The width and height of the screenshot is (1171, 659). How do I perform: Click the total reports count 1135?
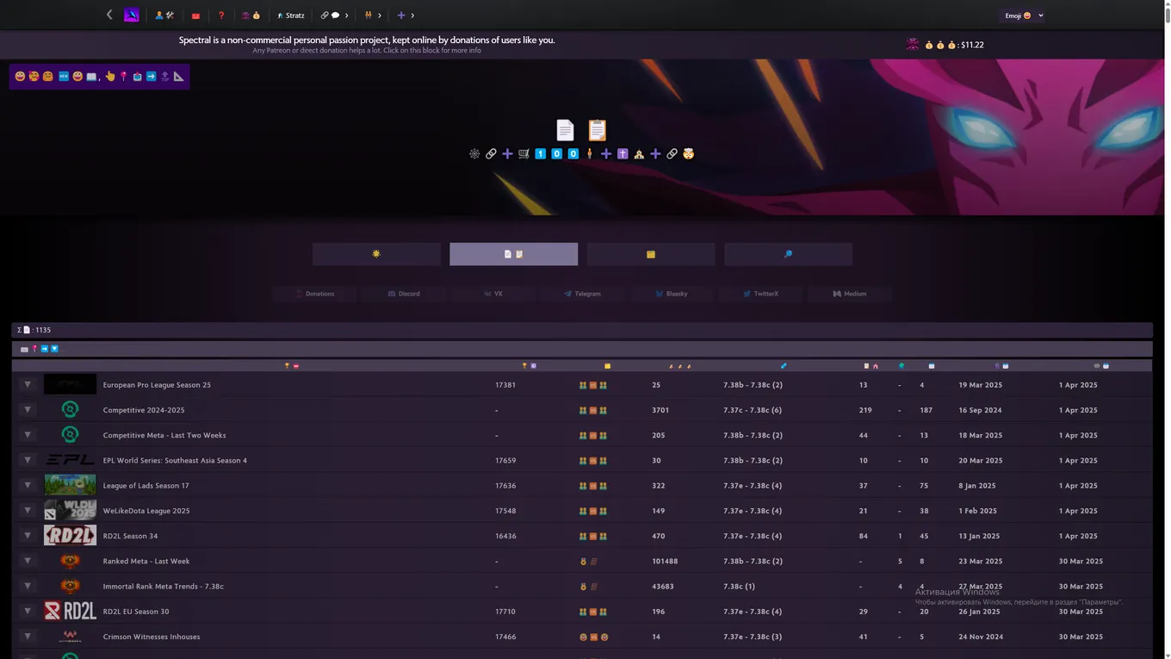tap(43, 330)
